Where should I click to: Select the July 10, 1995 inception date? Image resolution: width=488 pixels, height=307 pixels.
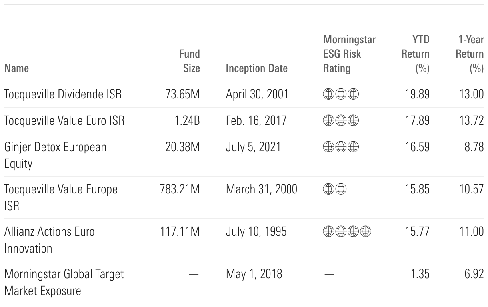(256, 231)
